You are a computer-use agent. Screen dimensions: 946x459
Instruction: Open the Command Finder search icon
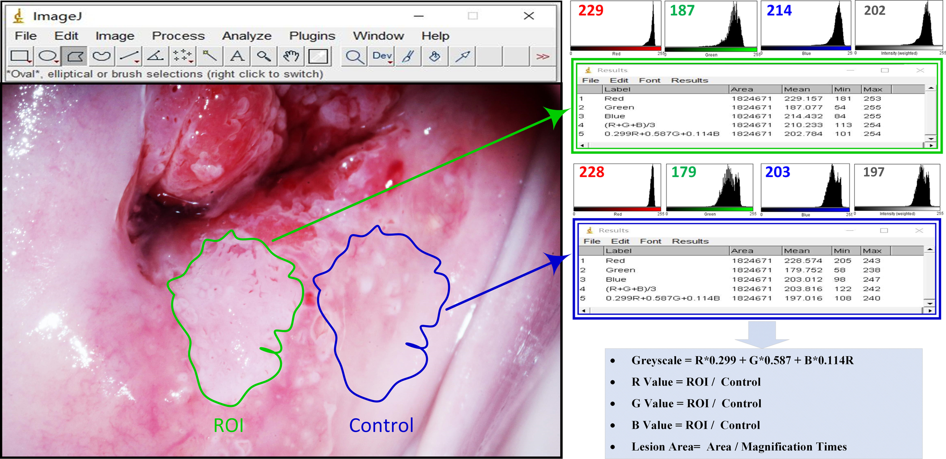(354, 56)
